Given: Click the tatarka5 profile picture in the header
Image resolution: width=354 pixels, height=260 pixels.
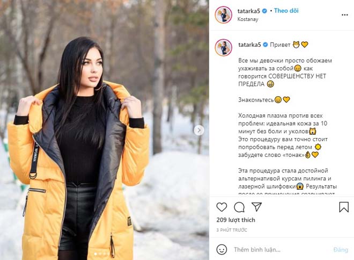Looking at the screenshot, I should point(223,15).
